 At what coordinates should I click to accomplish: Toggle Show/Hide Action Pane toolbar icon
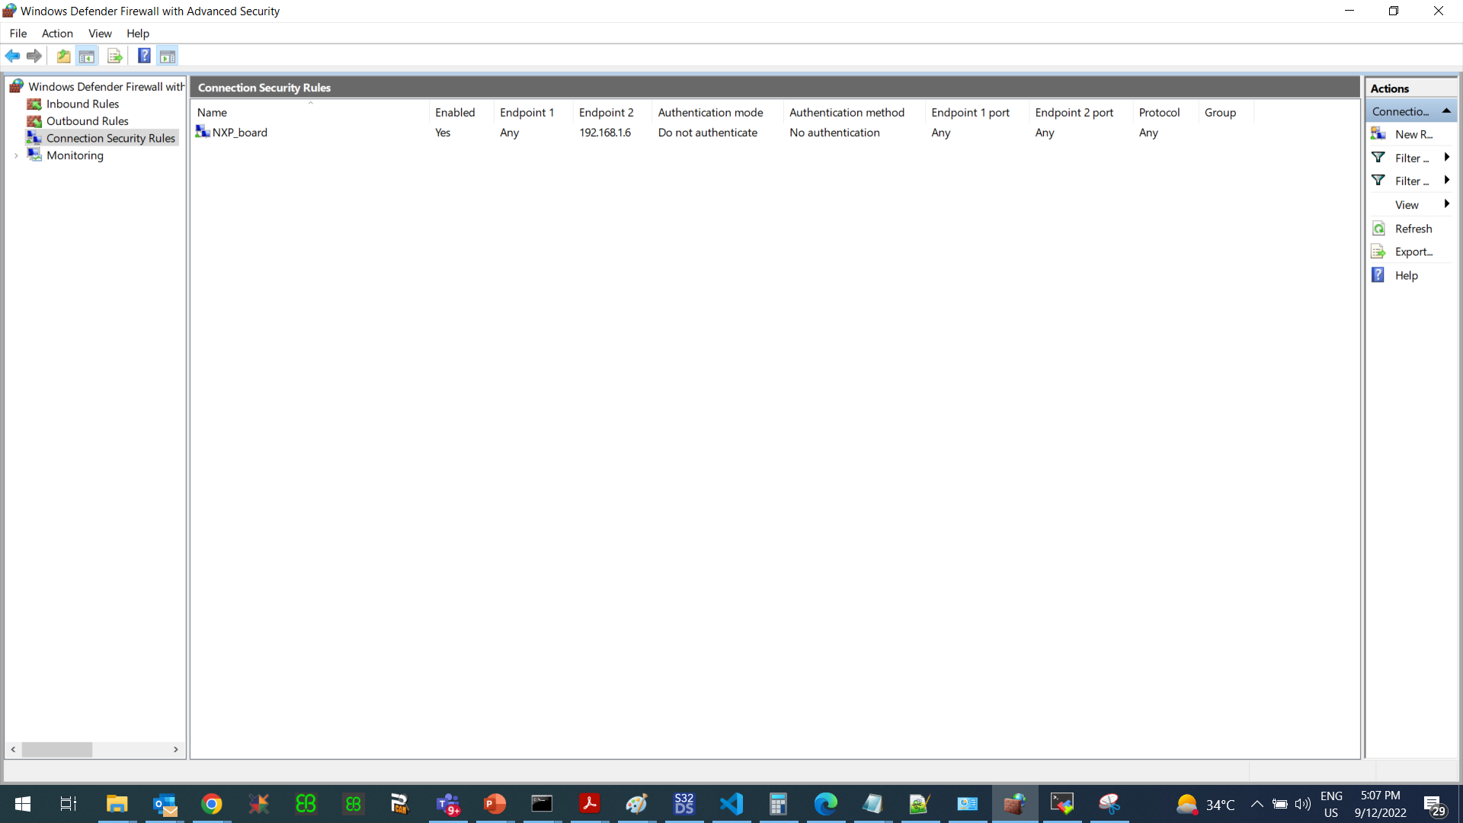tap(168, 56)
